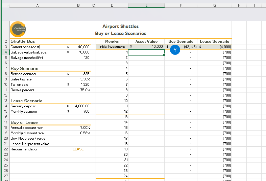Click the Buy Scenario column heading cell
This screenshot has width=266, height=181.
coord(181,41)
